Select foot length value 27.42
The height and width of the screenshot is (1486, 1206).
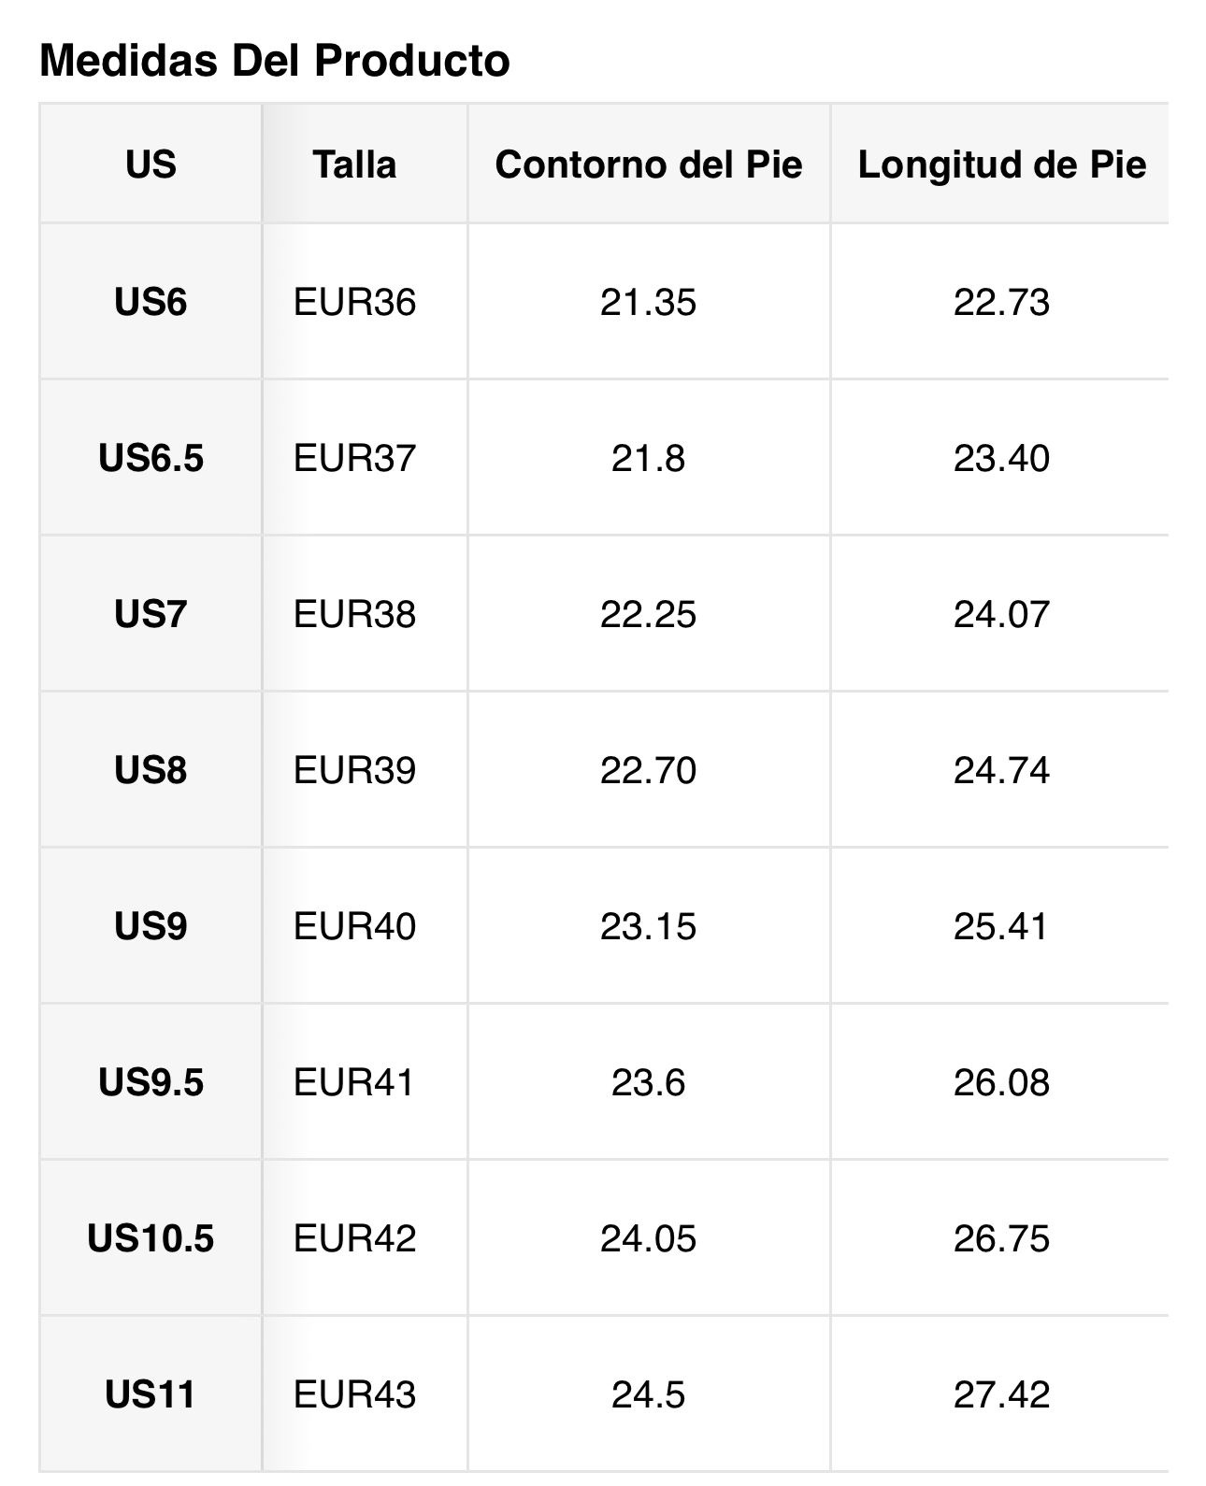(x=1002, y=1395)
